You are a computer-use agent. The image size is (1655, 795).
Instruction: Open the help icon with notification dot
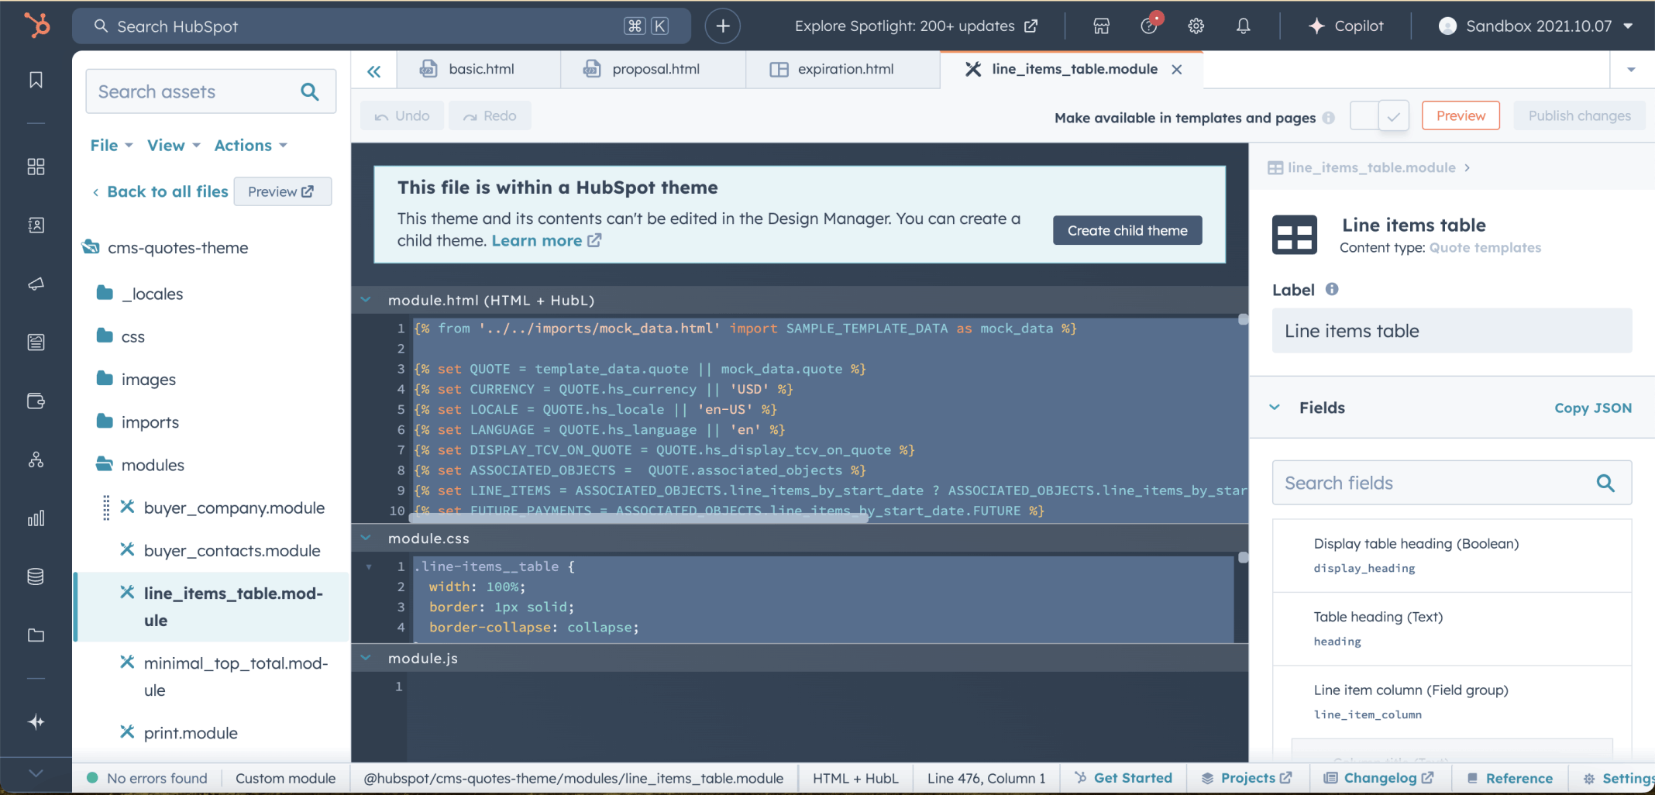[1150, 25]
